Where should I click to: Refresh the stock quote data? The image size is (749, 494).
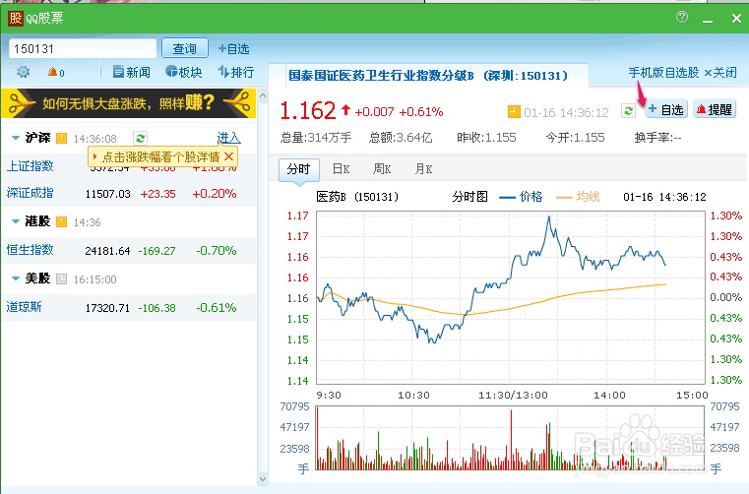628,111
